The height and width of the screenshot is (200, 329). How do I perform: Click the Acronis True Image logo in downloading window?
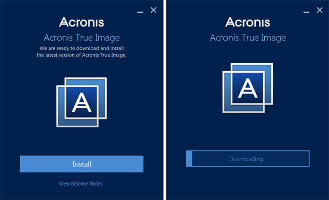pos(248,88)
